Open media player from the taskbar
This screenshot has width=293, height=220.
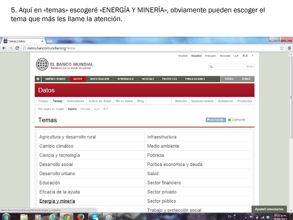coord(37,217)
